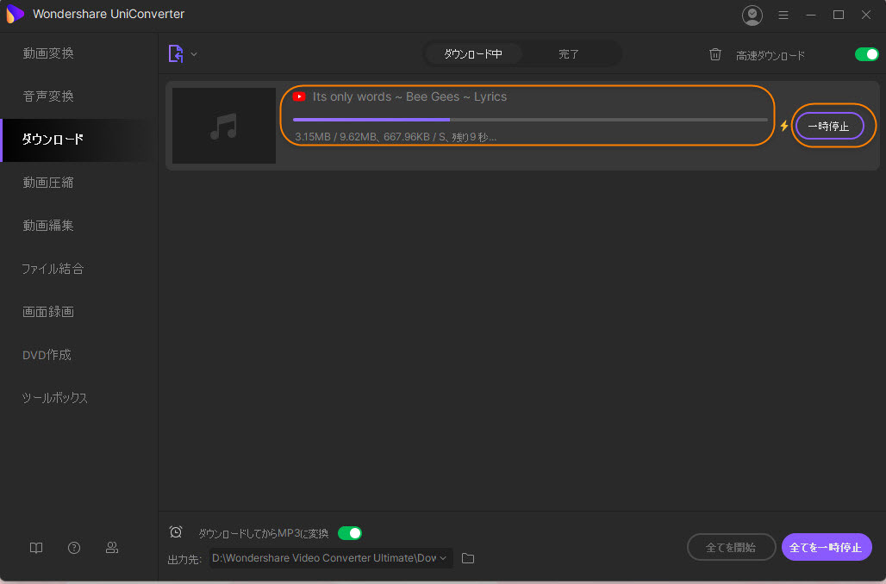The width and height of the screenshot is (886, 584).
Task: Open the community users icon
Action: 112,548
